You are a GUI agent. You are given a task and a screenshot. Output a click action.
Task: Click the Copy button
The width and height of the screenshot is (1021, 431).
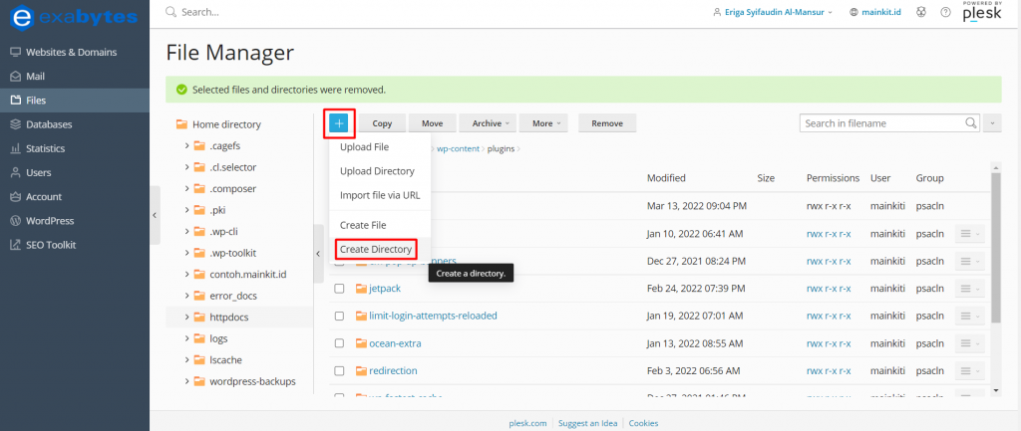click(x=382, y=123)
